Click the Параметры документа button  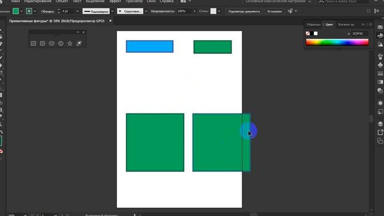pos(244,11)
